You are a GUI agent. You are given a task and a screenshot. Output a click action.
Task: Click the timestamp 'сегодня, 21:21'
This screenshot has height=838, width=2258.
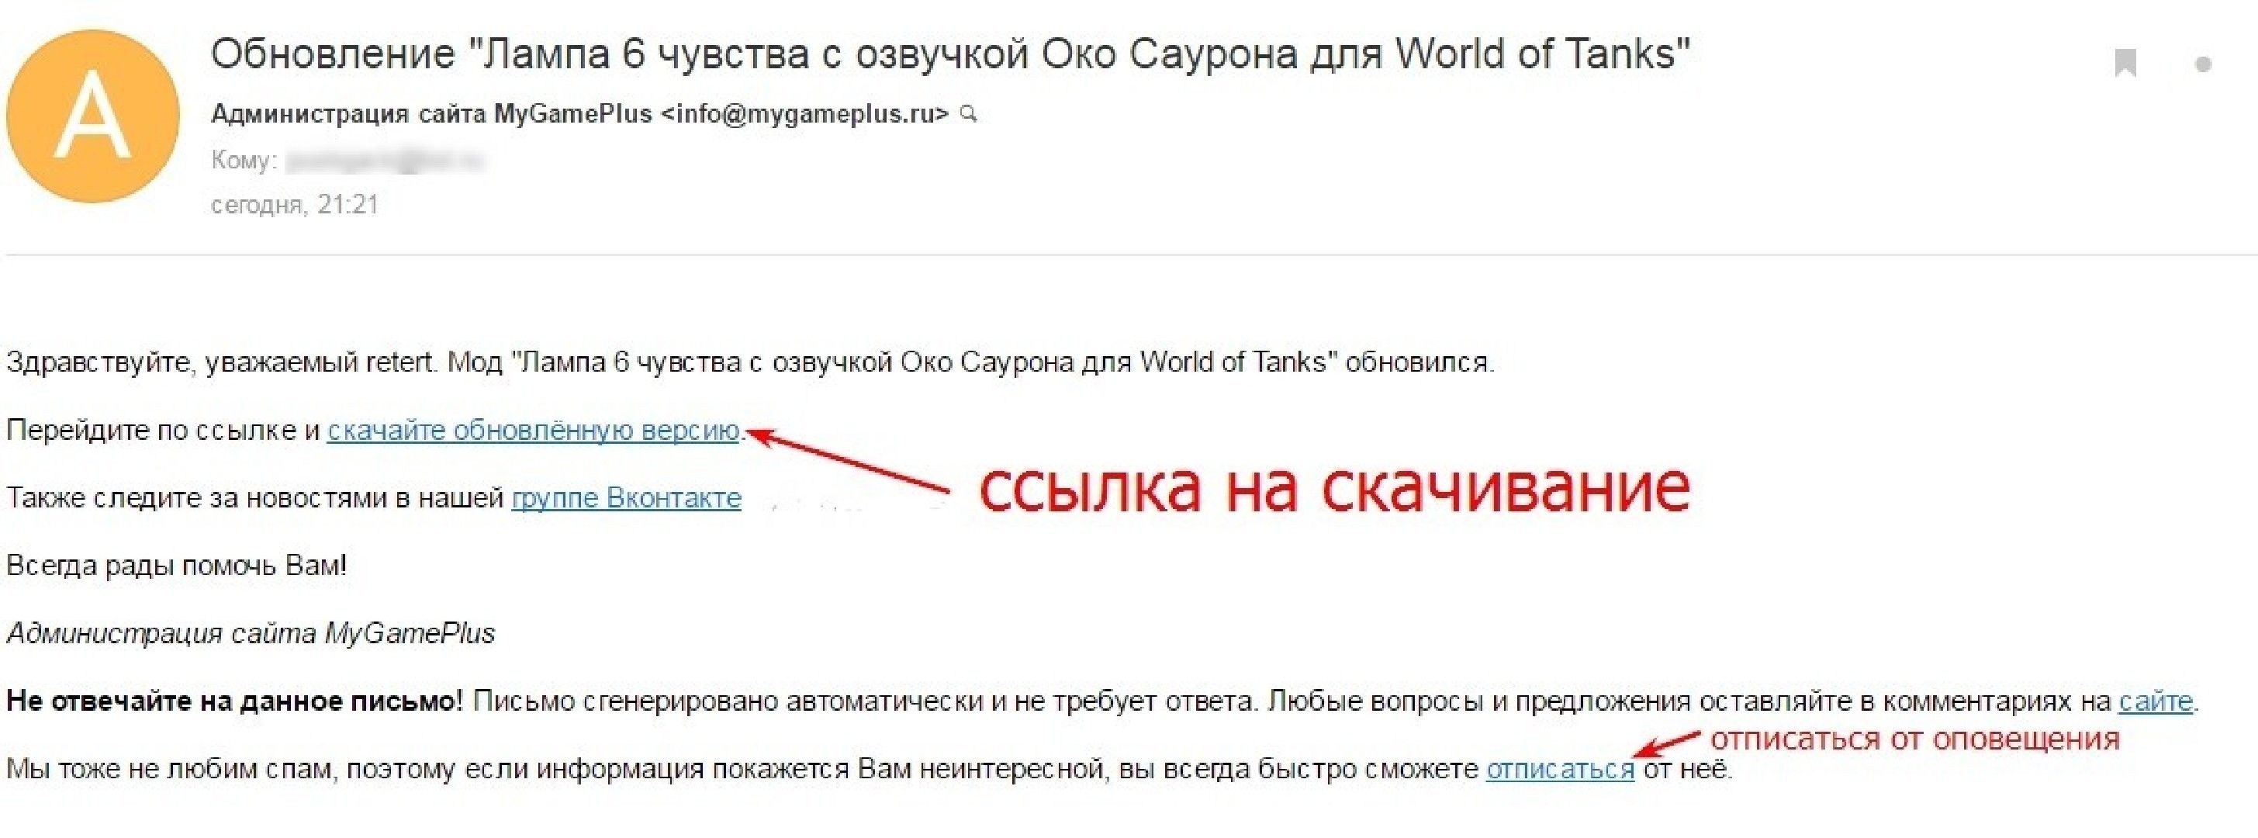click(x=295, y=205)
